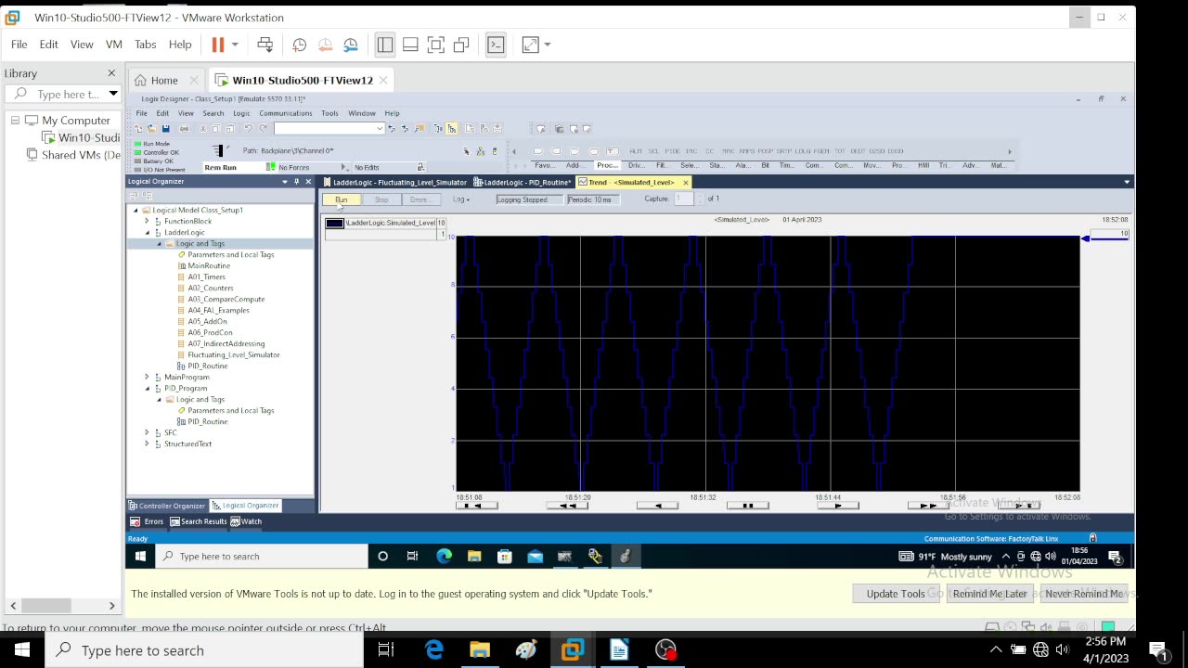This screenshot has height=668, width=1188.
Task: Click trend step-forward button
Action: pos(838,506)
